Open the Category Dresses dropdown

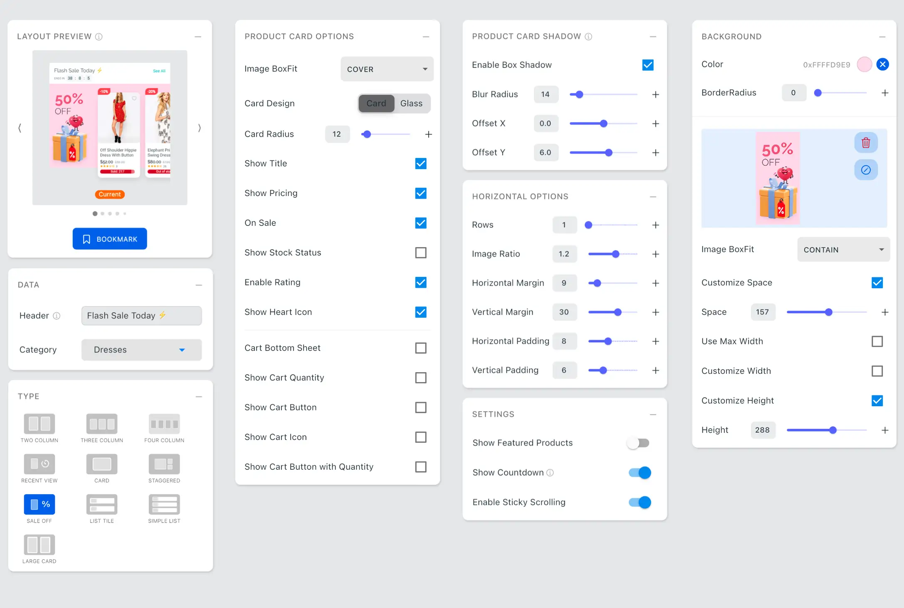141,350
